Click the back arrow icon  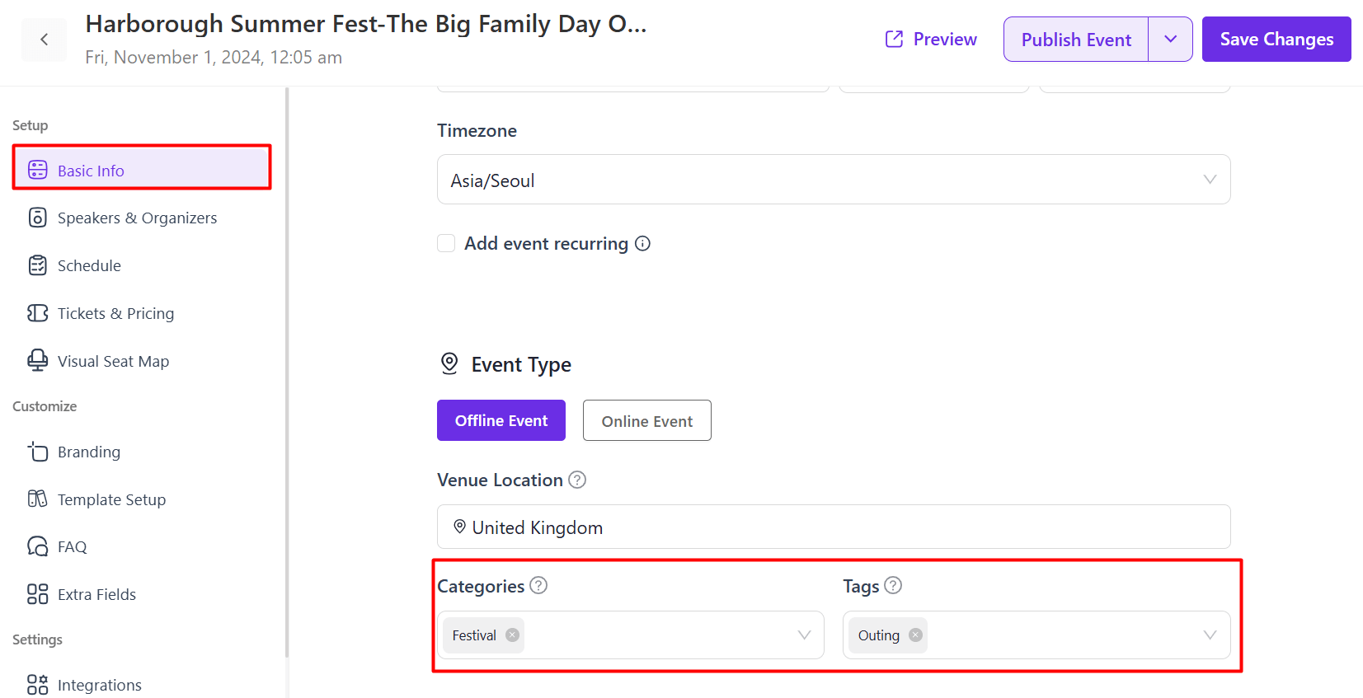(x=44, y=40)
